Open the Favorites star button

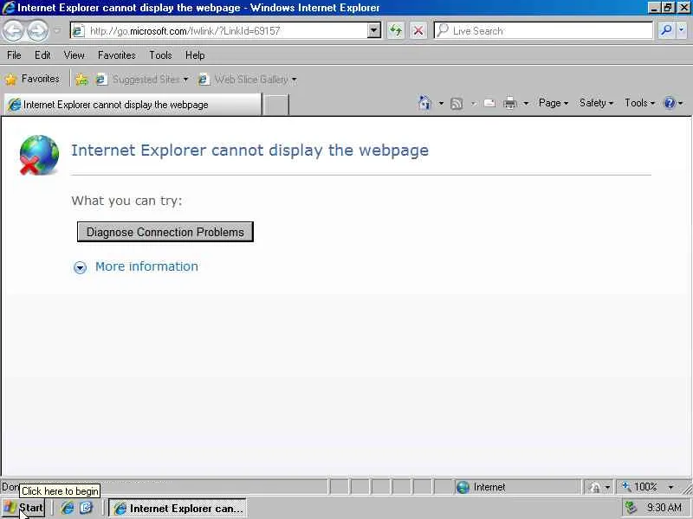click(32, 79)
